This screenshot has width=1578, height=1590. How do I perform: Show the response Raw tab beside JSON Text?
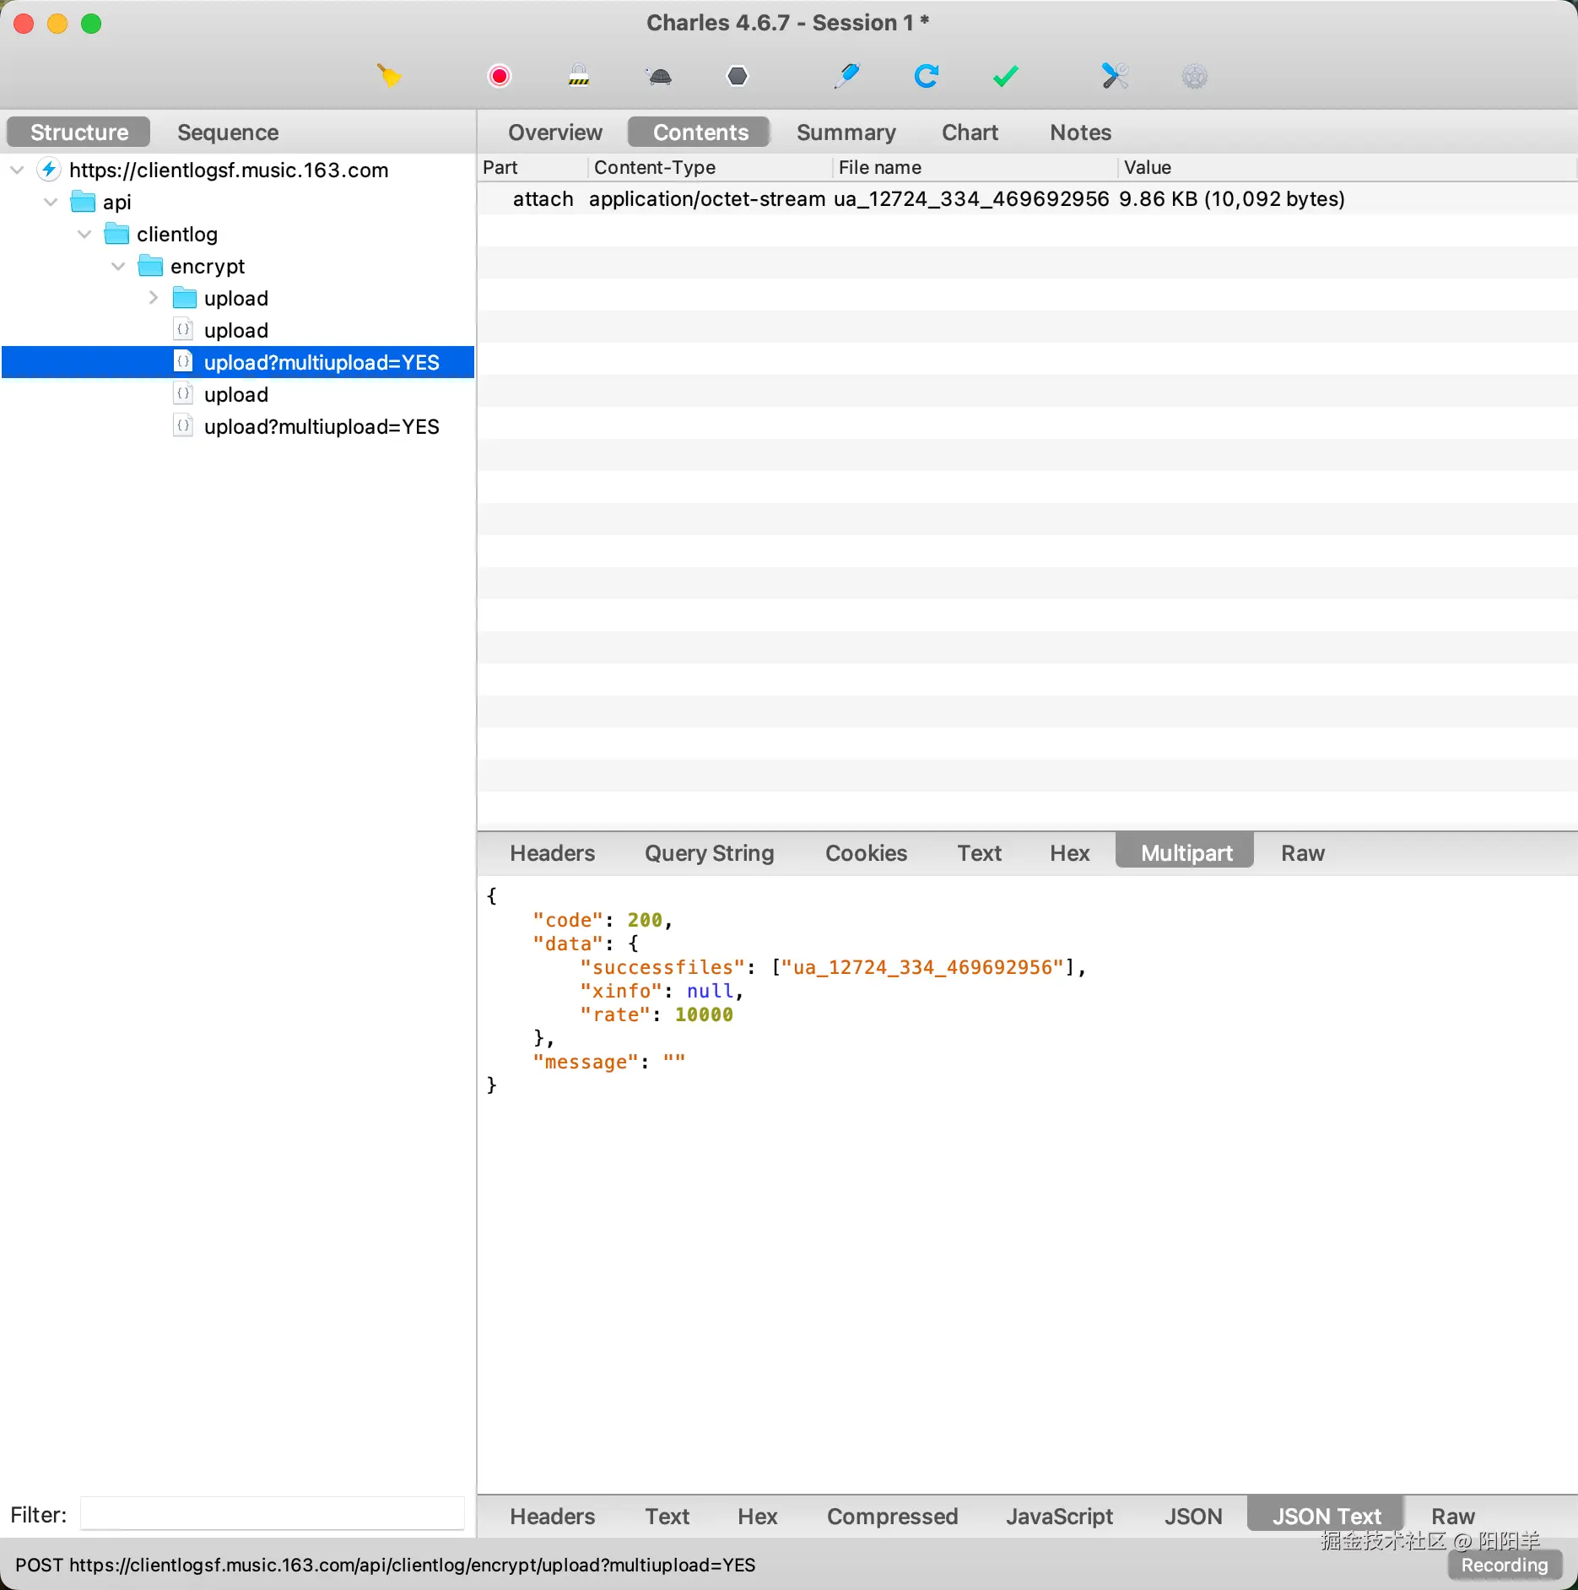coord(1452,1516)
